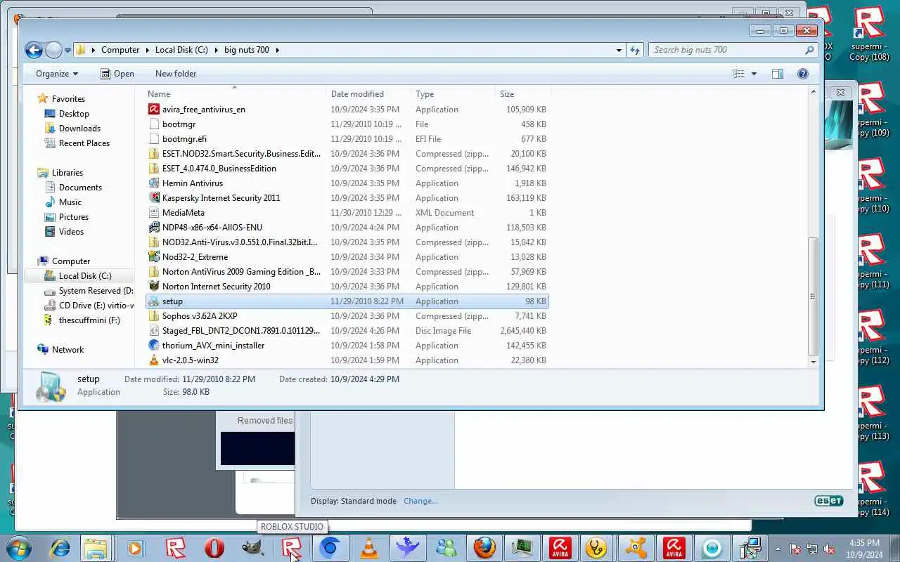Launch Opera from the taskbar
This screenshot has width=900, height=562.
tap(214, 548)
